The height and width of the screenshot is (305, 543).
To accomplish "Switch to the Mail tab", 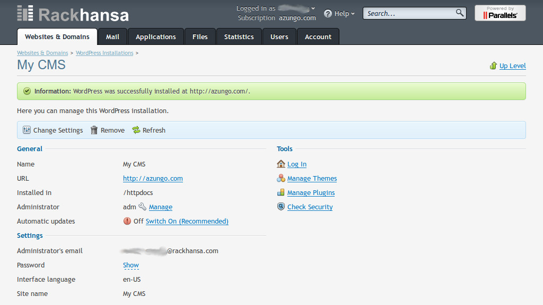I will tap(112, 36).
